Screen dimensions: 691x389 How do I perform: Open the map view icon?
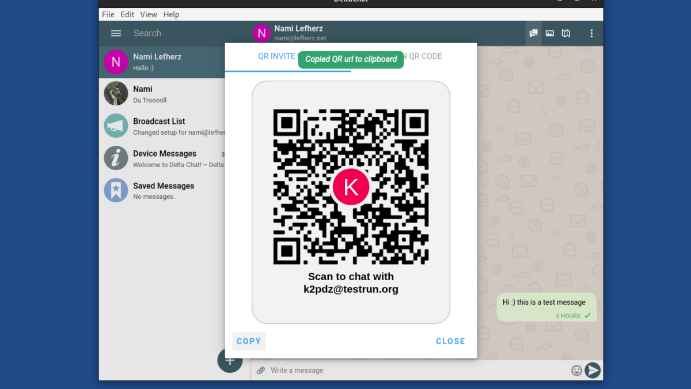[x=565, y=33]
